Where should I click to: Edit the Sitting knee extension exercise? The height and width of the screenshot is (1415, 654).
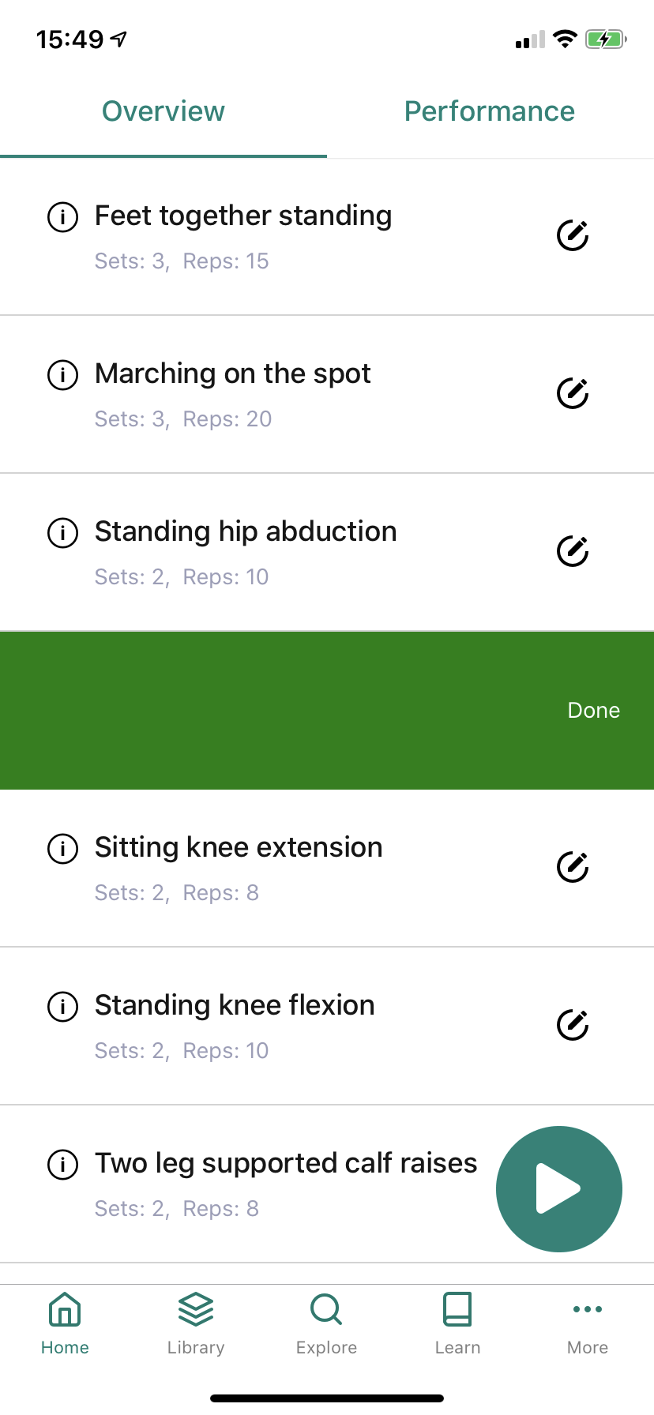573,866
